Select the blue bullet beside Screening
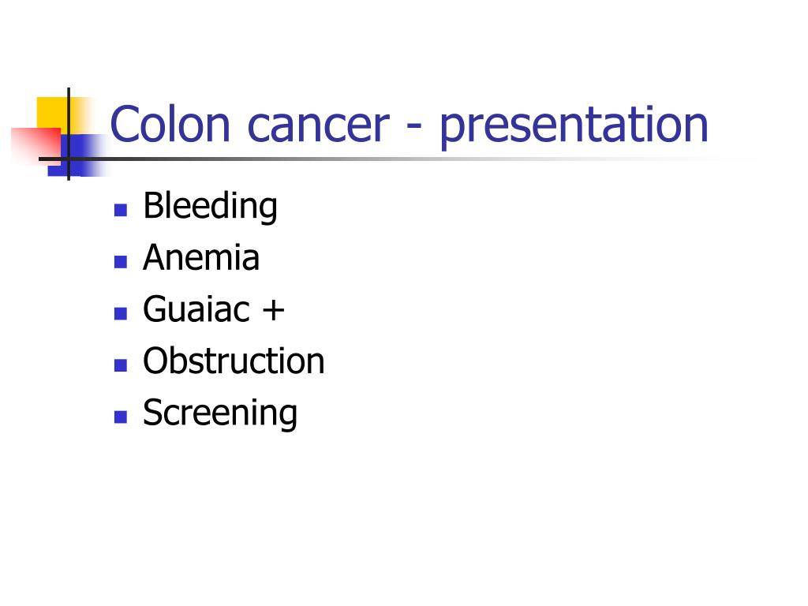This screenshot has height=606, width=808. (x=121, y=417)
